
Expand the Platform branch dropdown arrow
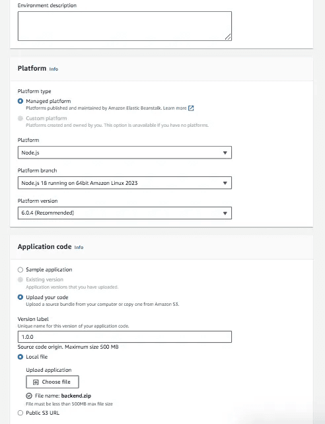tap(225, 183)
